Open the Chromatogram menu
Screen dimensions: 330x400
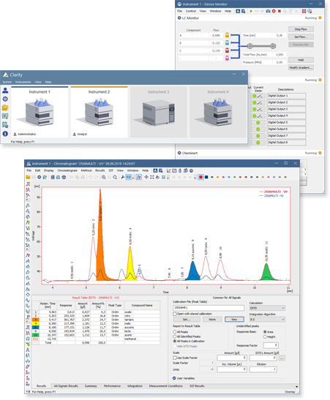(67, 170)
